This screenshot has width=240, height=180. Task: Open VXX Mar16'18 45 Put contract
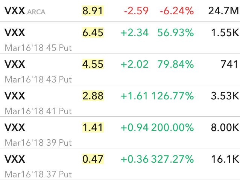[120, 38]
